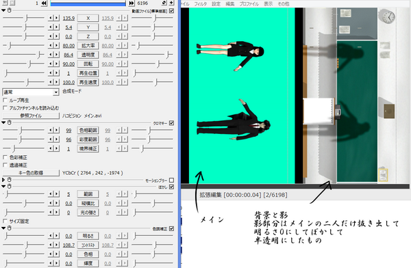Click mouse icon of ぼかし section
This screenshot has width=411, height=268.
coord(10,187)
